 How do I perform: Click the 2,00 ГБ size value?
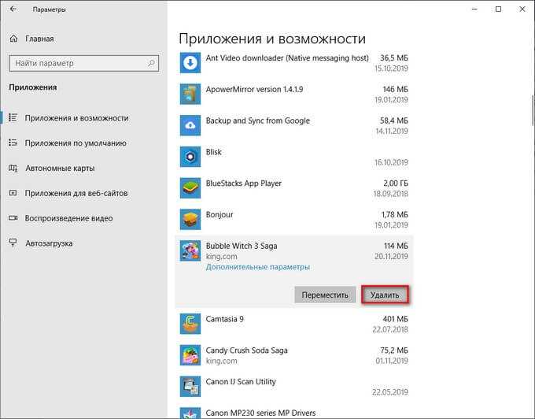[396, 184]
